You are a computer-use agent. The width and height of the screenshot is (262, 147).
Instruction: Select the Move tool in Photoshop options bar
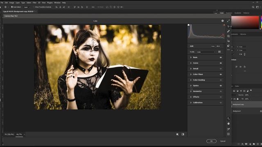pos(5,7)
